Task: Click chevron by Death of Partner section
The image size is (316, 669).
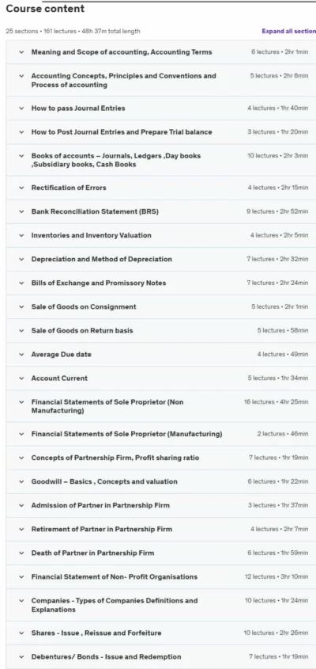Action: click(x=21, y=553)
